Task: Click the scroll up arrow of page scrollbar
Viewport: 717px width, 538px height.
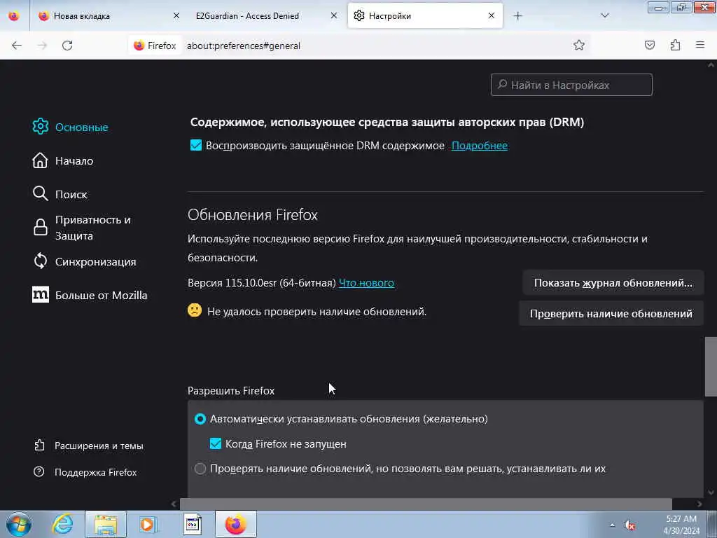Action: click(711, 65)
